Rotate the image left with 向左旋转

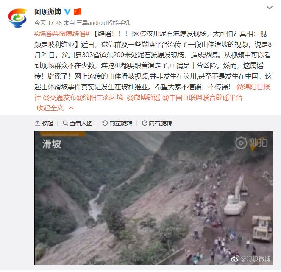(x=117, y=123)
